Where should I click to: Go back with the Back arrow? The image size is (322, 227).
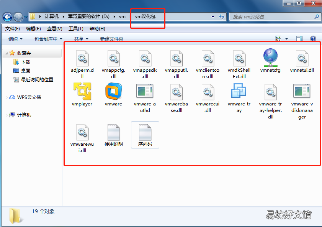point(8,17)
